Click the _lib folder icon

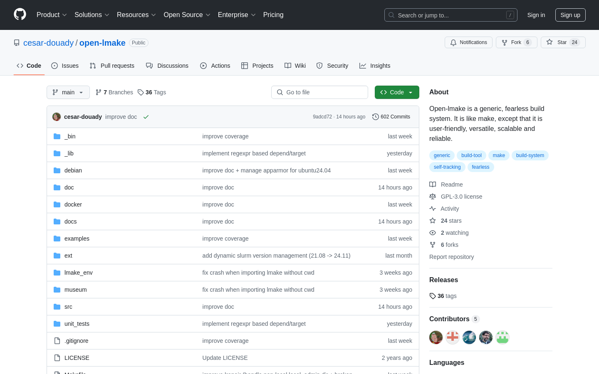point(57,153)
